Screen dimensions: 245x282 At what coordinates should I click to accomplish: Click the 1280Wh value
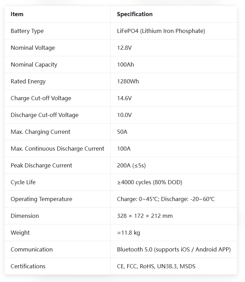pyautogui.click(x=128, y=81)
